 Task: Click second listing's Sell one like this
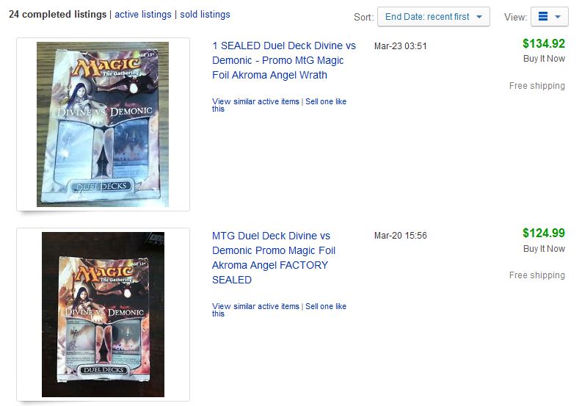279,310
